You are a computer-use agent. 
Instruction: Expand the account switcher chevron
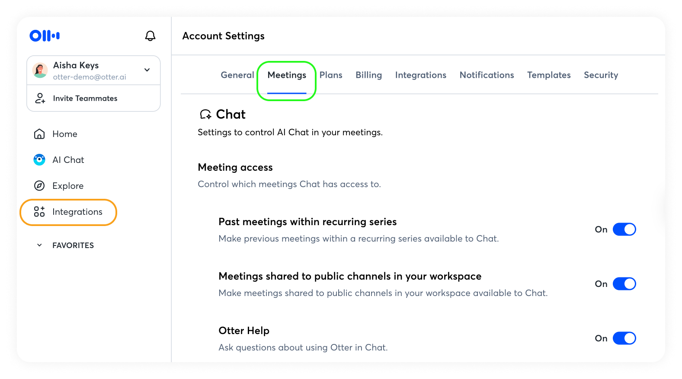point(147,70)
